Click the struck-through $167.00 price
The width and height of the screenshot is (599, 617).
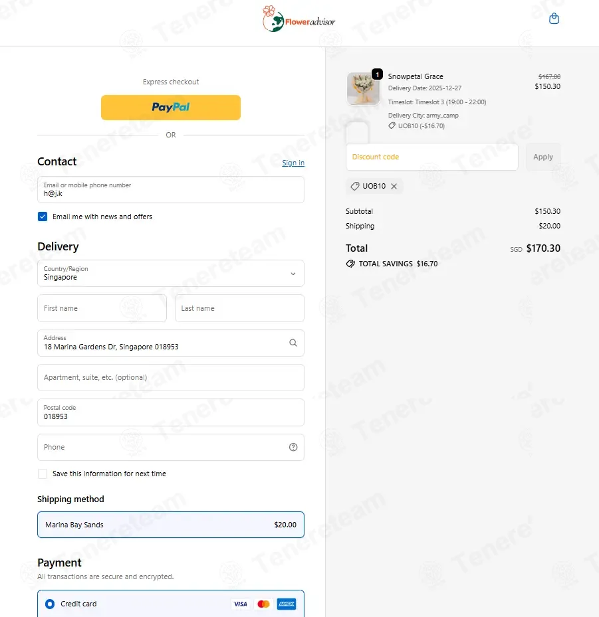point(549,76)
